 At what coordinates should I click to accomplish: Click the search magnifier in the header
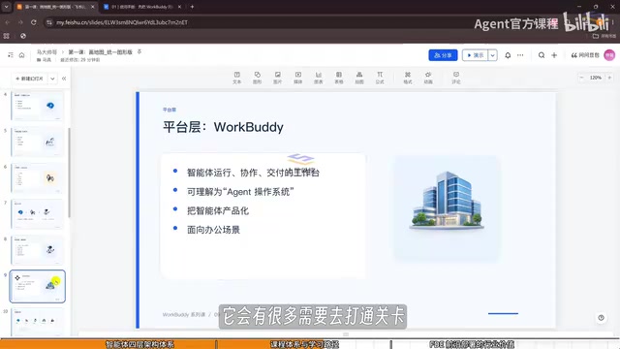coord(542,55)
